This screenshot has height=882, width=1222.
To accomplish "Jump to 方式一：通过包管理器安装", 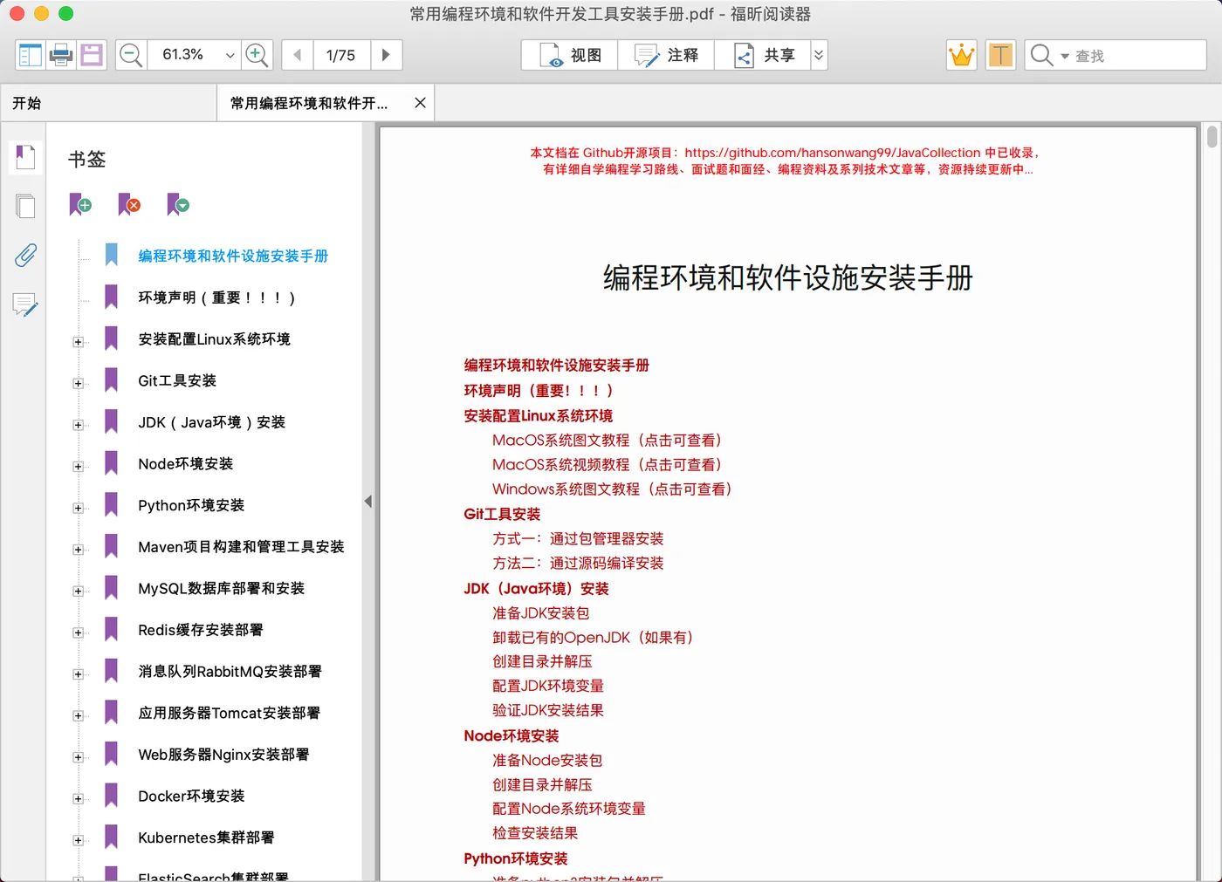I will (578, 539).
